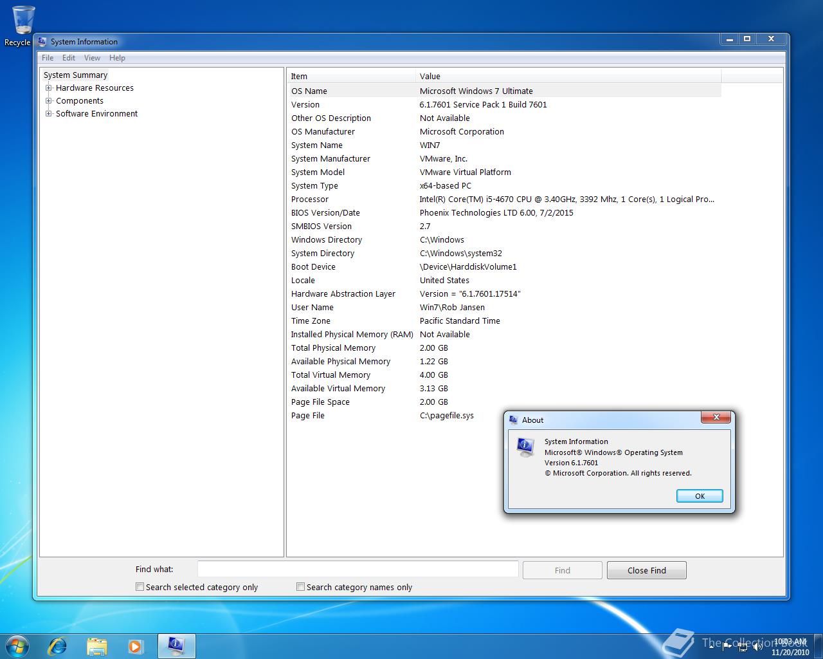Select Hardware Resources tree label

click(95, 88)
